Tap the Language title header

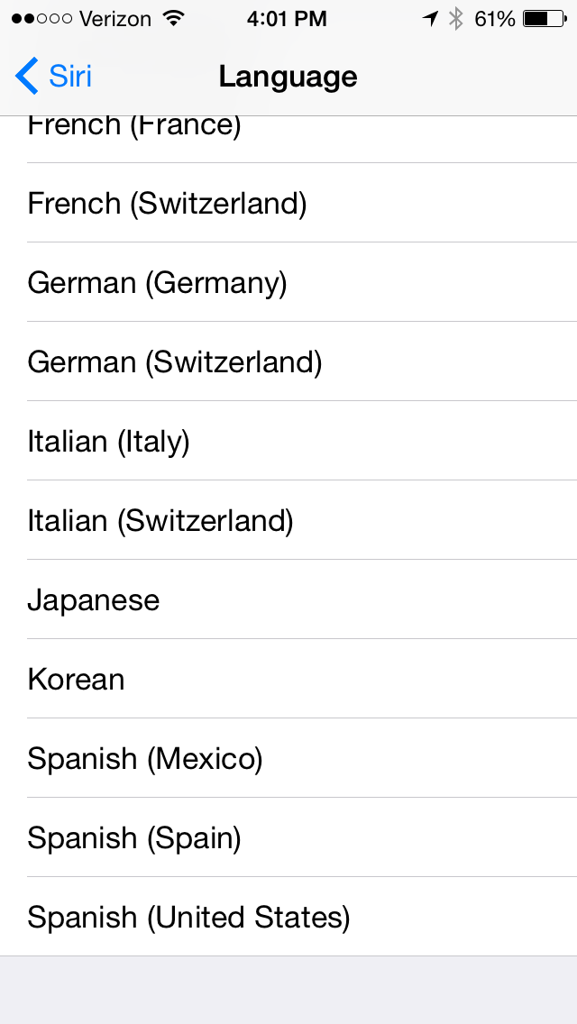coord(288,77)
